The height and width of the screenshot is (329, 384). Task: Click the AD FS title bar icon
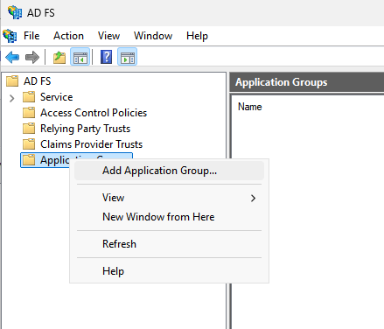pos(15,12)
